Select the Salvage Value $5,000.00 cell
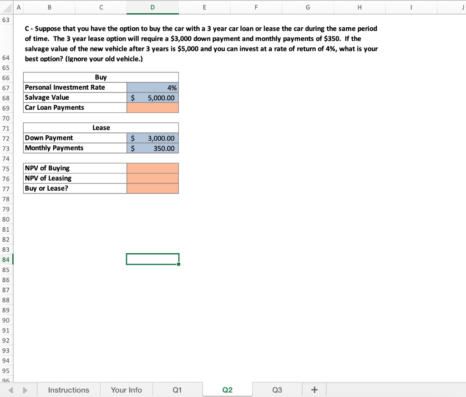The width and height of the screenshot is (466, 397). tap(152, 97)
